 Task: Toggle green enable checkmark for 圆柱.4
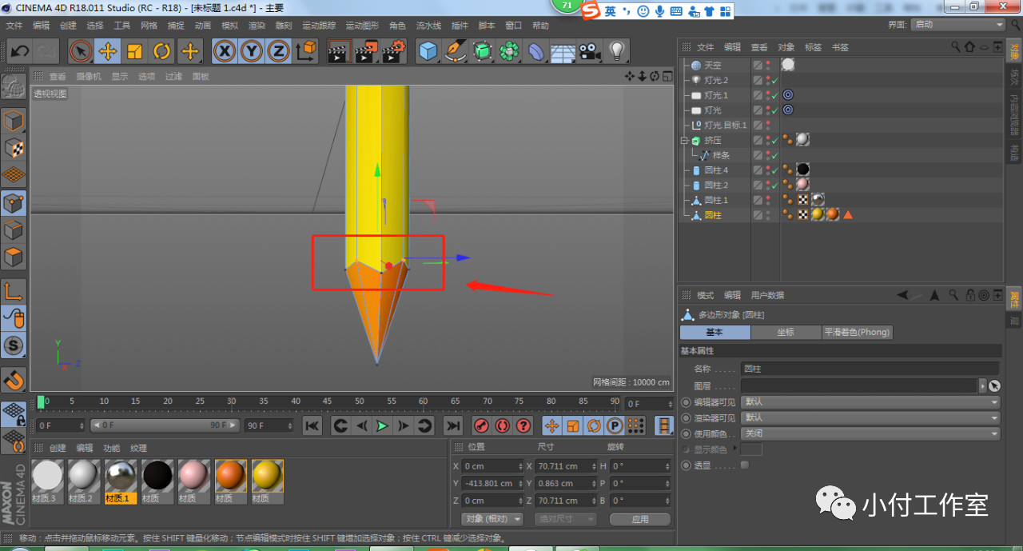pyautogui.click(x=775, y=170)
